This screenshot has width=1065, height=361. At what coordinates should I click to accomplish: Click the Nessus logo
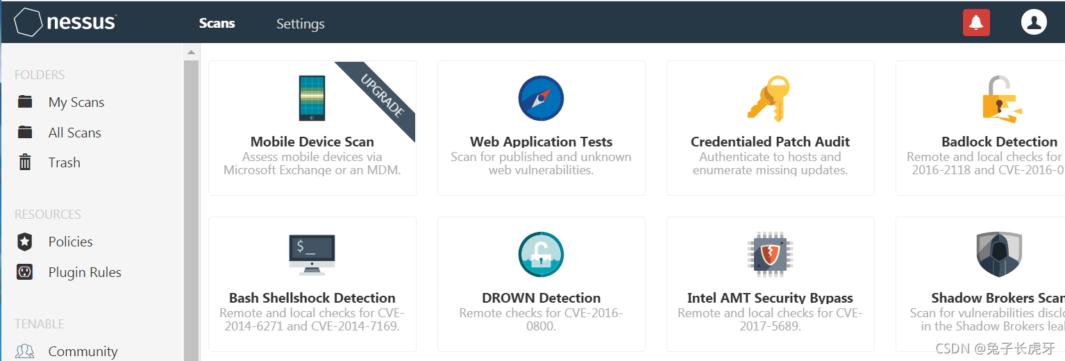point(65,22)
